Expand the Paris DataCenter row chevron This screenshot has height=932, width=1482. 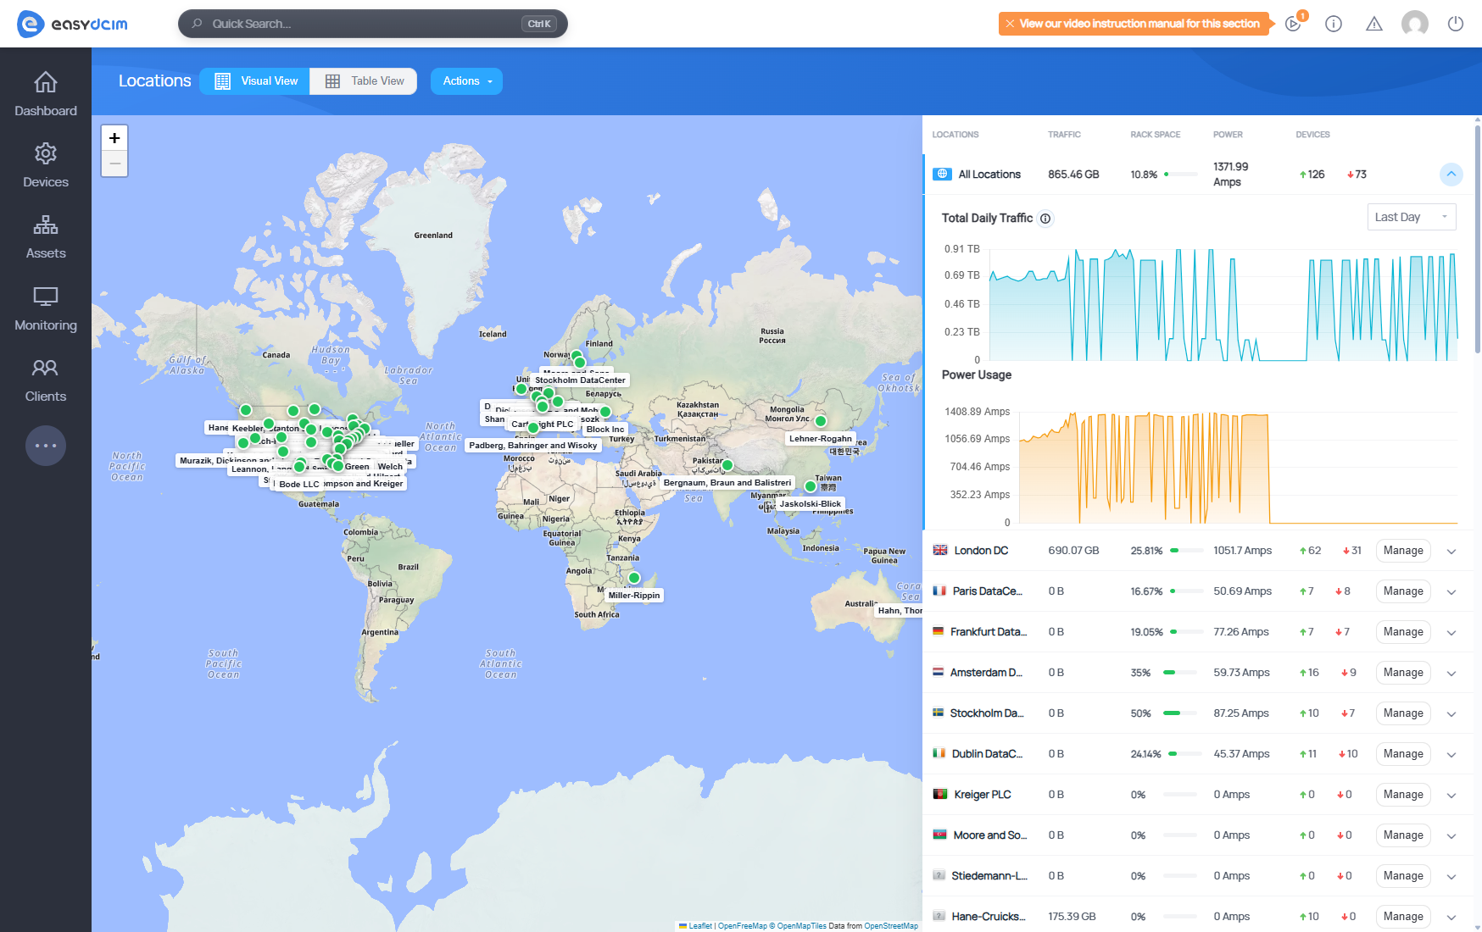(x=1451, y=592)
